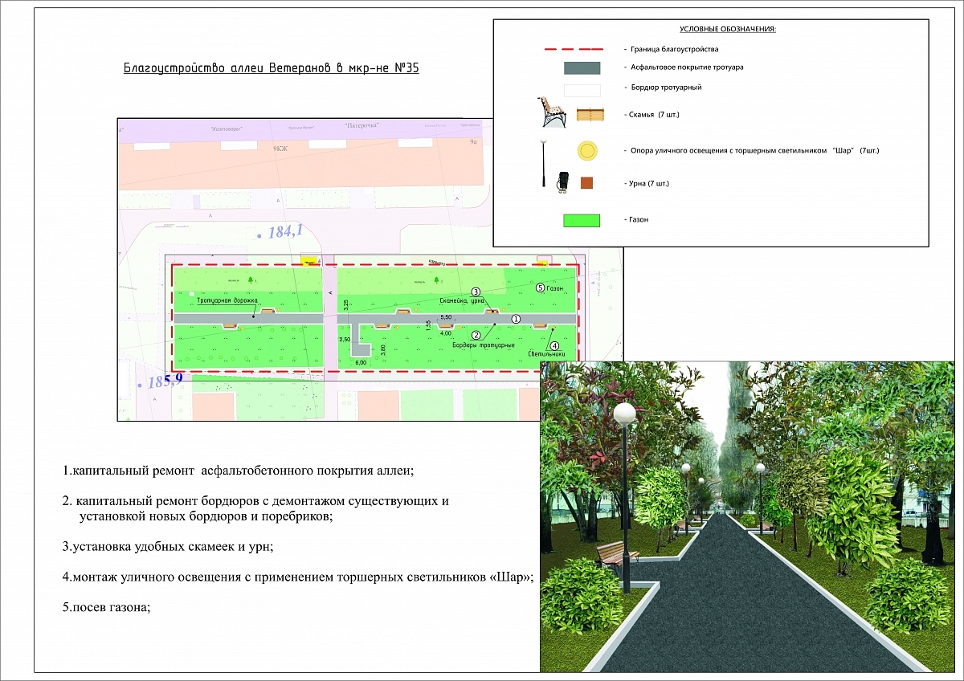Click the 'Тротуарная дорожка' plan label
The width and height of the screenshot is (964, 681).
(x=227, y=300)
